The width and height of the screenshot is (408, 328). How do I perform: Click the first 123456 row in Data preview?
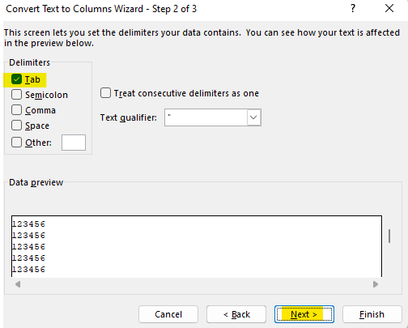click(28, 224)
